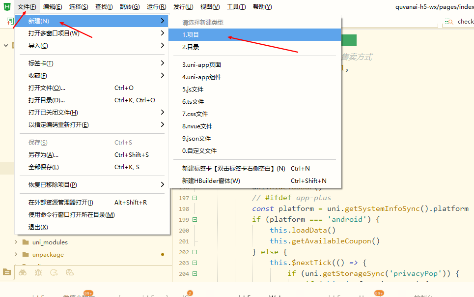Open the 编辑(E) menu
Viewport: 474px width, 297px height.
[53, 7]
